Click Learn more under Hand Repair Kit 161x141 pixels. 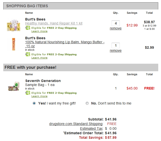point(39,31)
